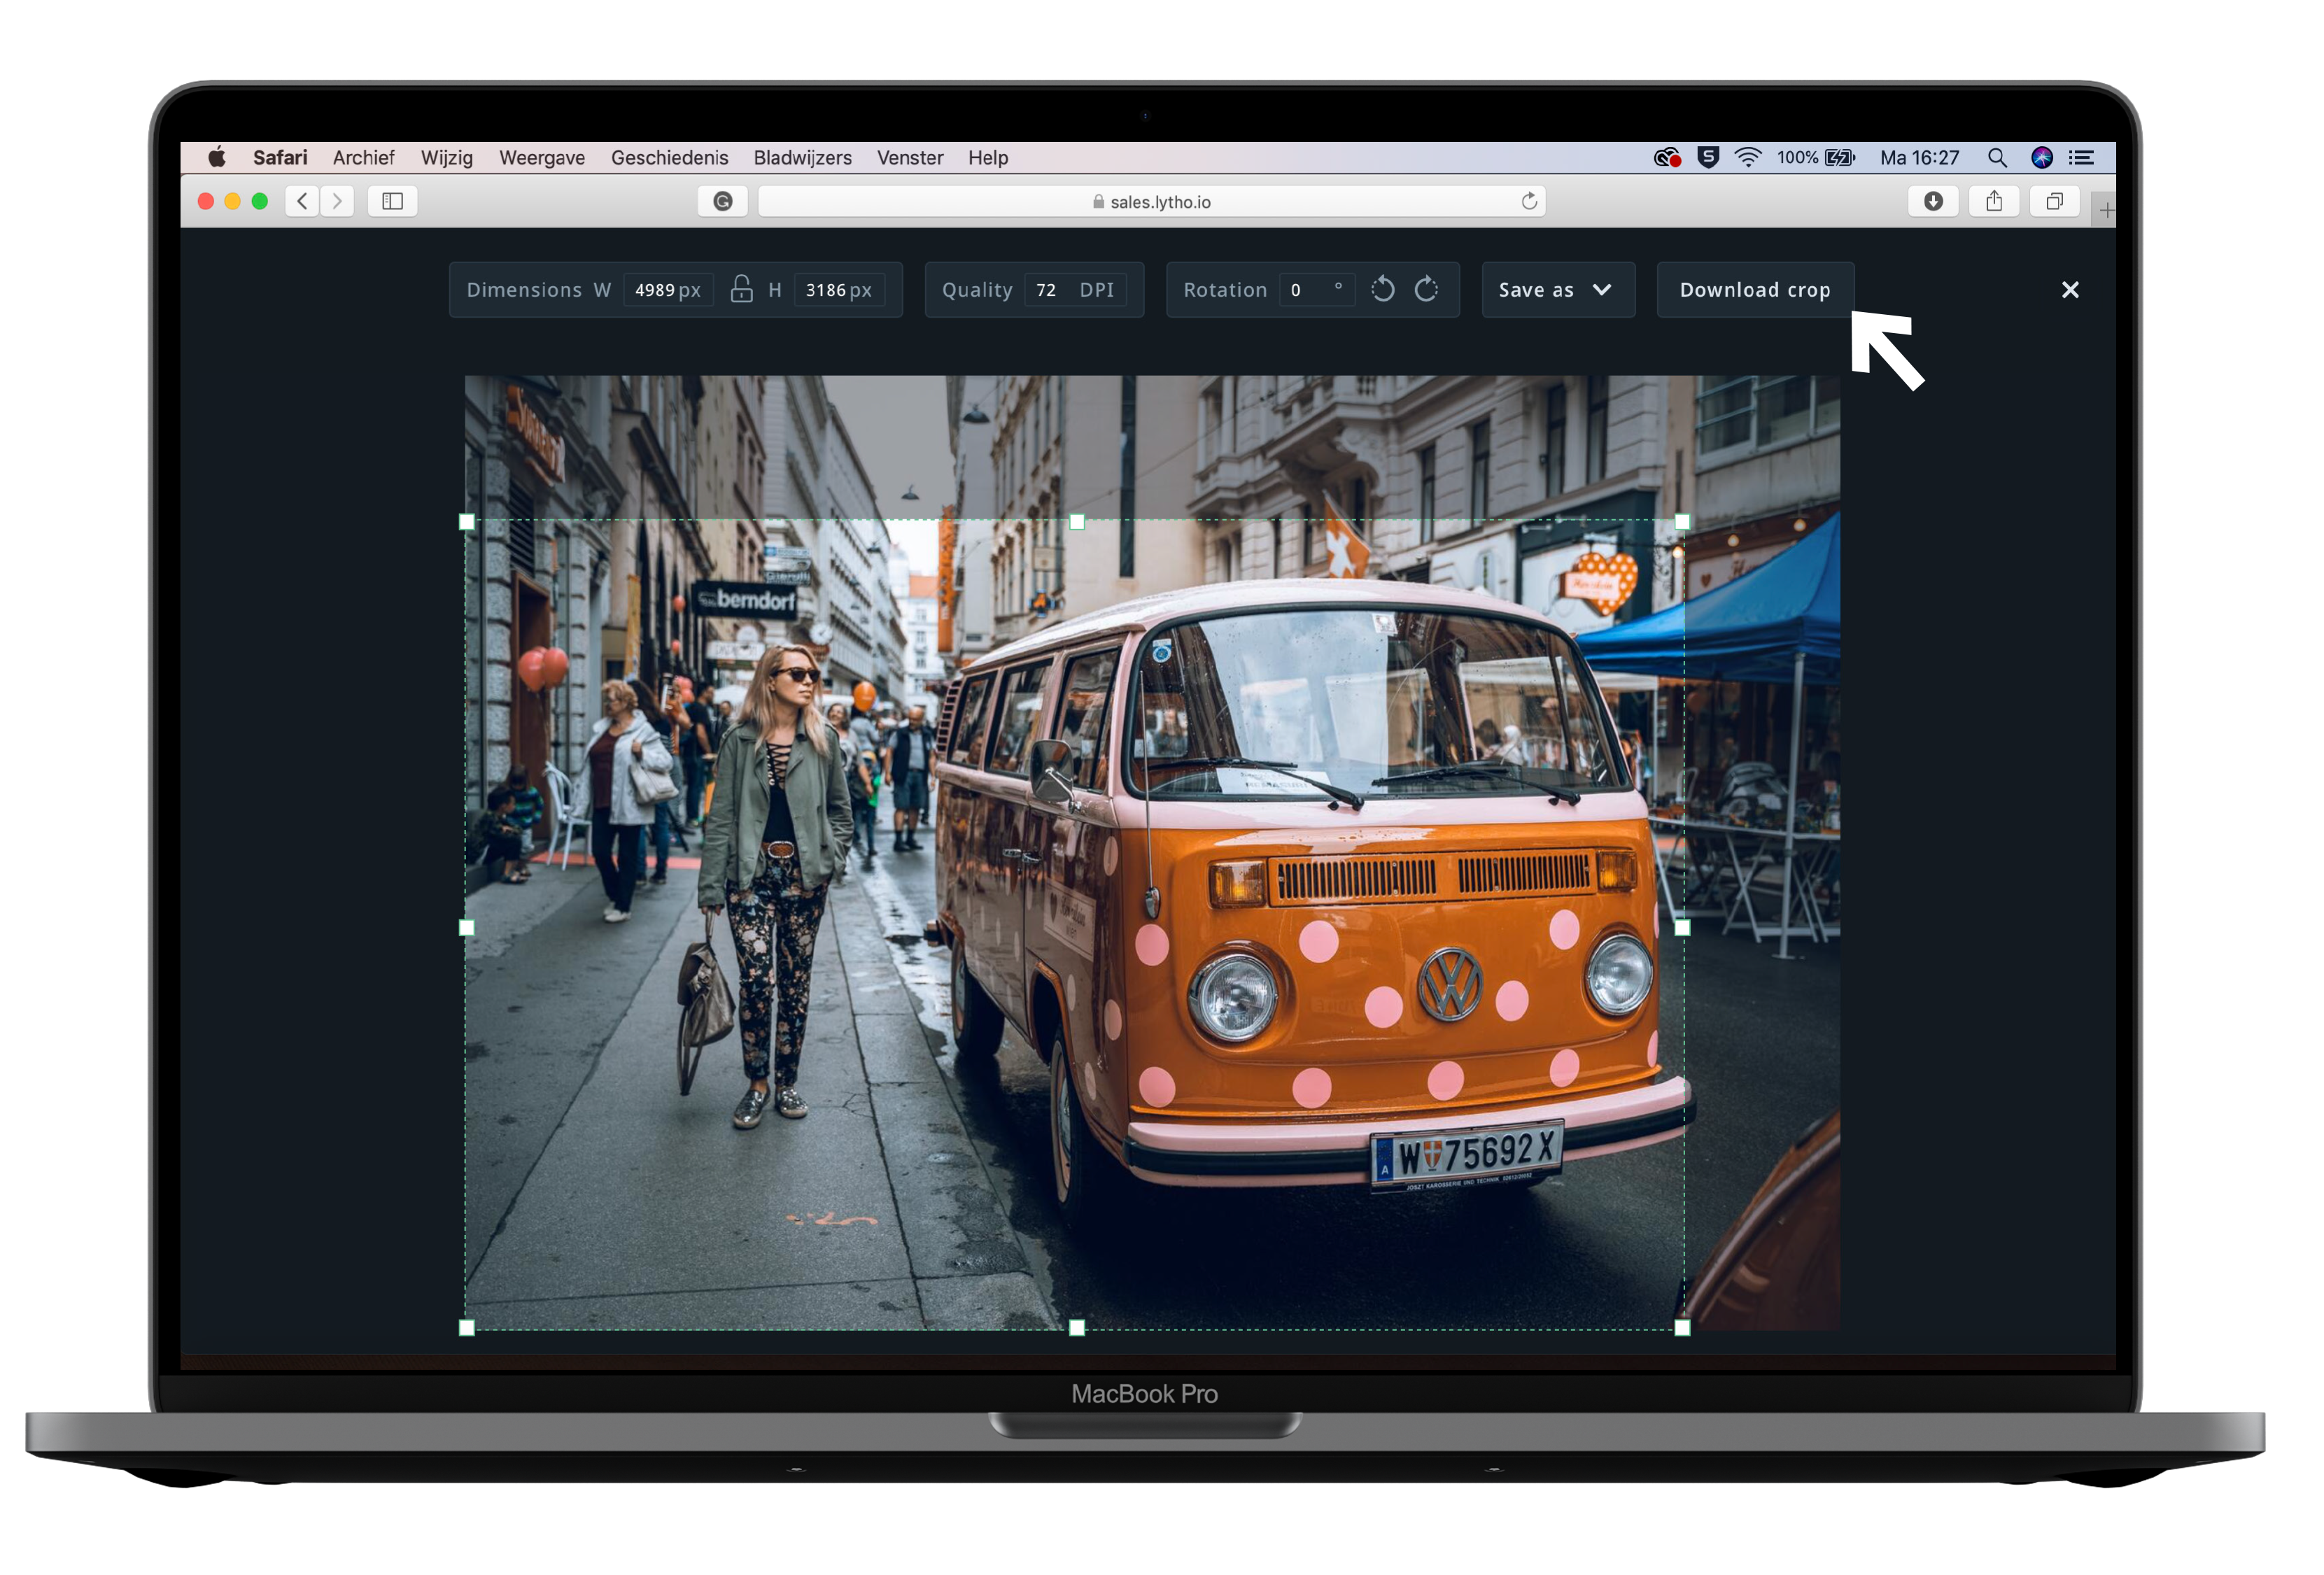This screenshot has height=1575, width=2324.
Task: Toggle the aspect-ratio lock between W and H
Action: (740, 290)
